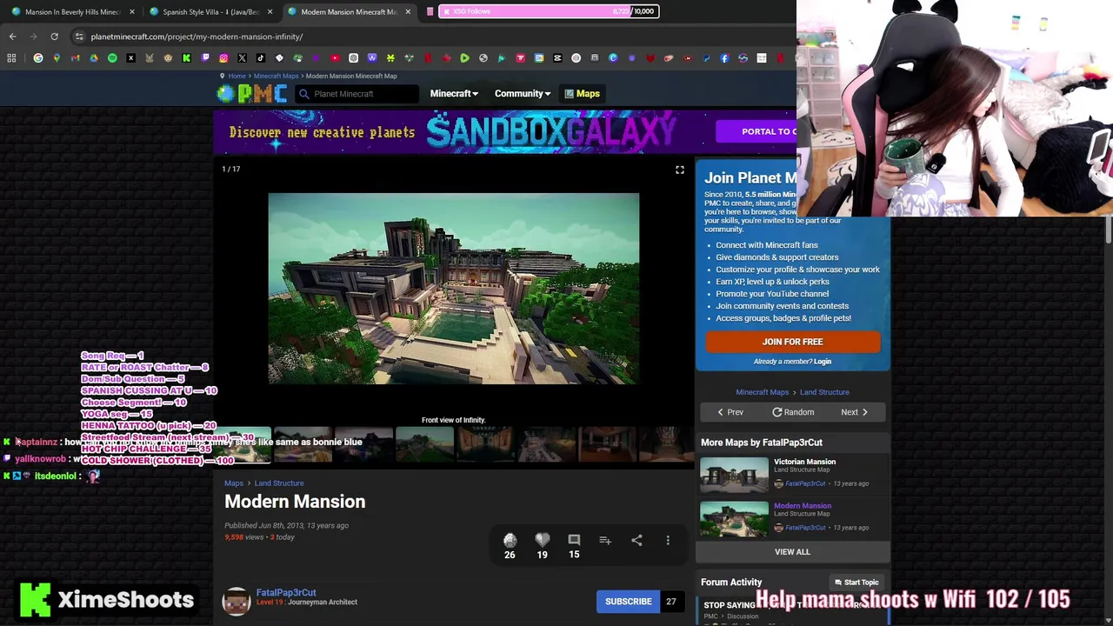Image resolution: width=1113 pixels, height=626 pixels.
Task: Go to Next map
Action: [854, 412]
